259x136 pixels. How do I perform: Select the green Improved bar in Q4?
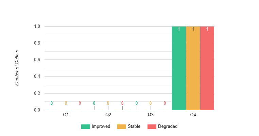(x=179, y=68)
